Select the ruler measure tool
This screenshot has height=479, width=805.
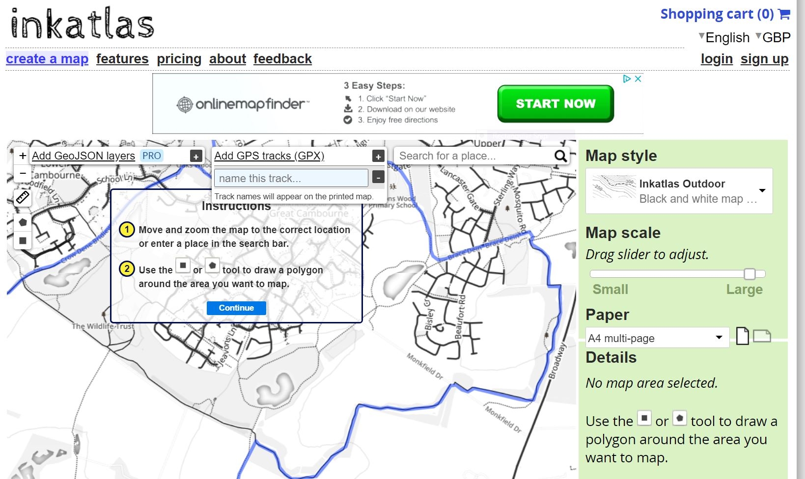[x=23, y=197]
